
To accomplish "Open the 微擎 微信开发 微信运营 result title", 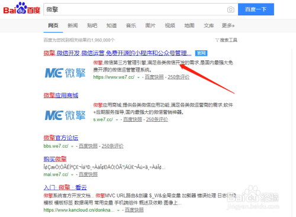I will (x=117, y=53).
